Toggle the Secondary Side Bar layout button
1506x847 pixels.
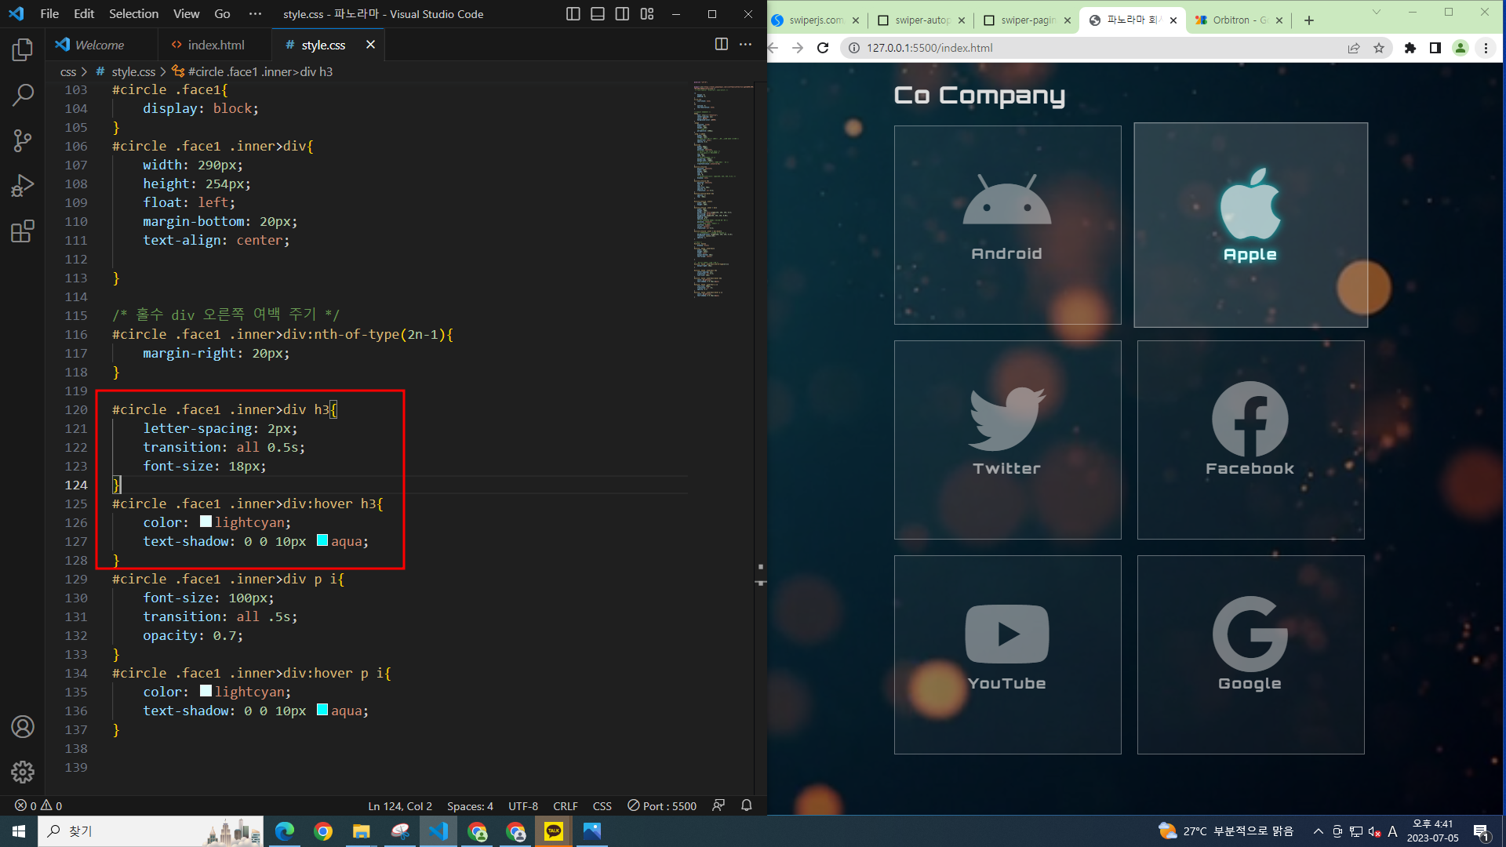tap(622, 14)
